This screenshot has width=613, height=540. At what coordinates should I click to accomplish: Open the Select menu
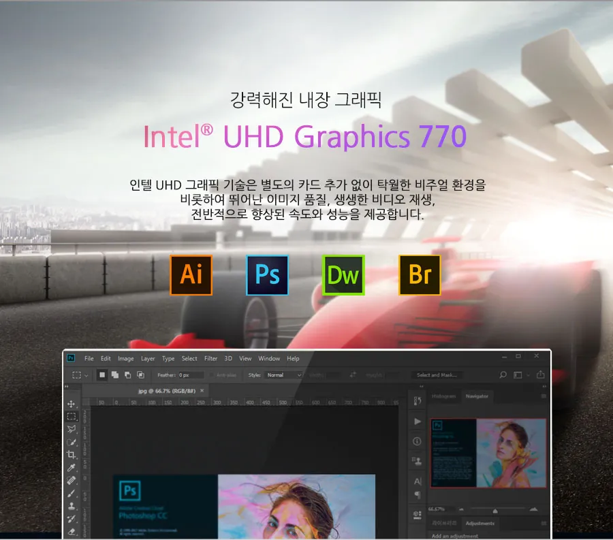pyautogui.click(x=189, y=358)
